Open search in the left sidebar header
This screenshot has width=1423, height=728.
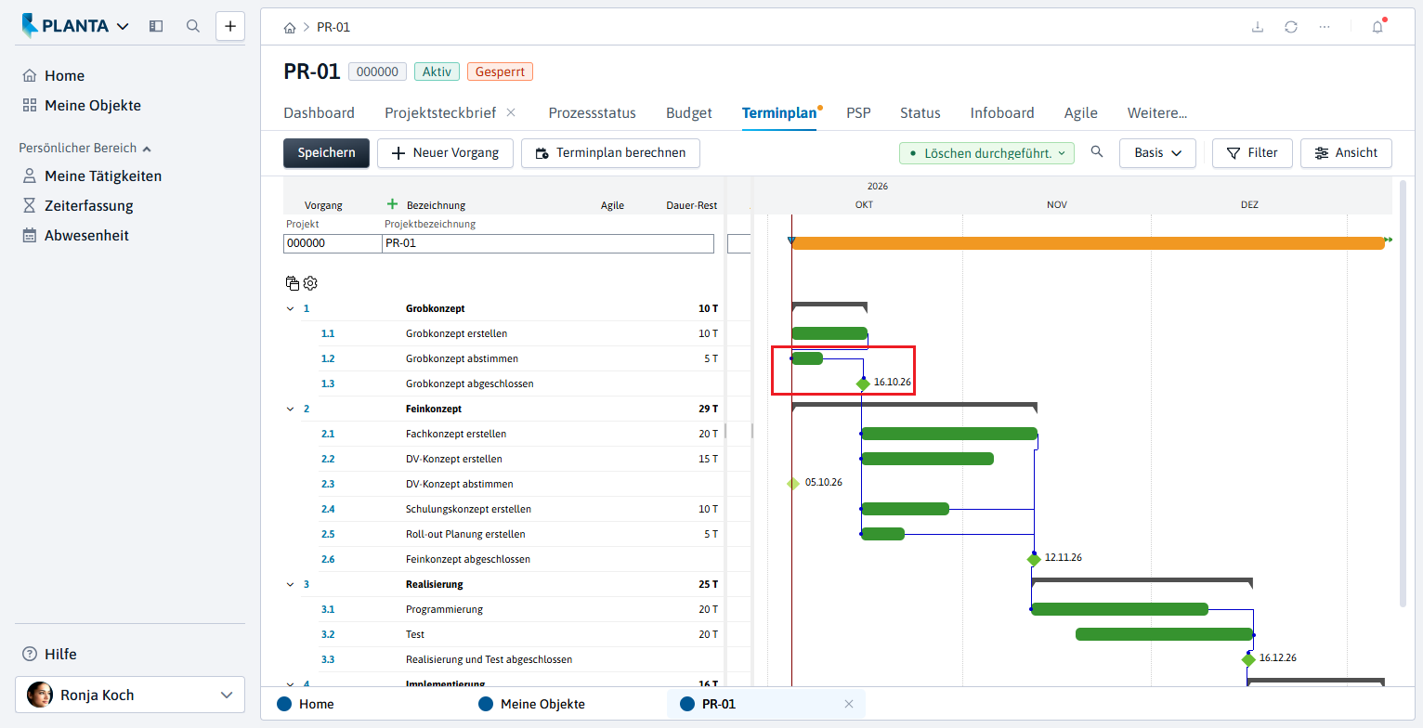point(193,26)
